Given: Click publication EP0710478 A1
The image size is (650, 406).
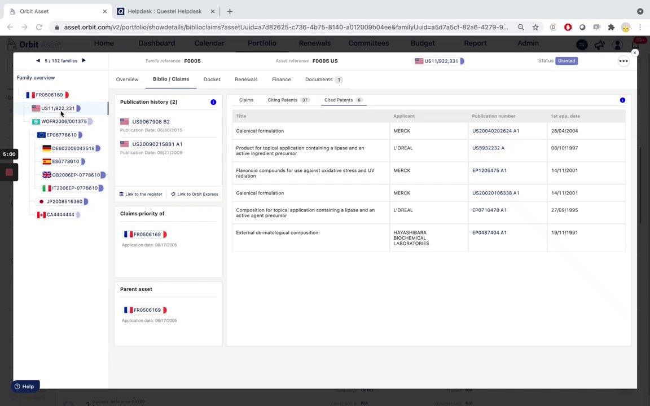Looking at the screenshot, I should point(489,210).
